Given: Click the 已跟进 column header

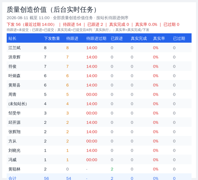Looking at the screenshot, I should (x=117, y=38).
